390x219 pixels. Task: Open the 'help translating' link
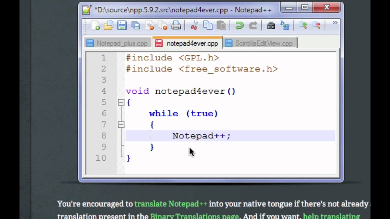[331, 216]
